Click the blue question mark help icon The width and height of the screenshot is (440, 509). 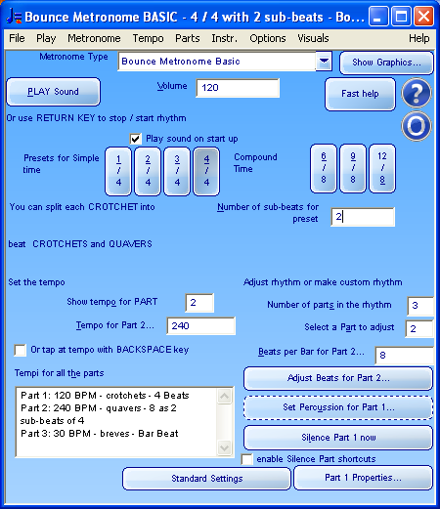tap(417, 93)
